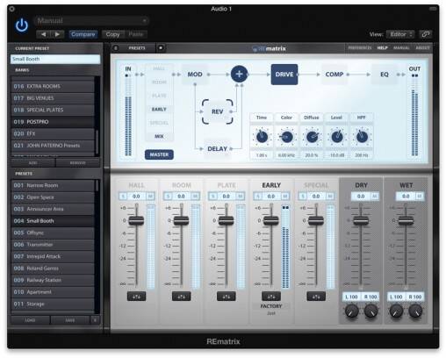
Task: Click the link chain icon
Action: tap(426, 34)
